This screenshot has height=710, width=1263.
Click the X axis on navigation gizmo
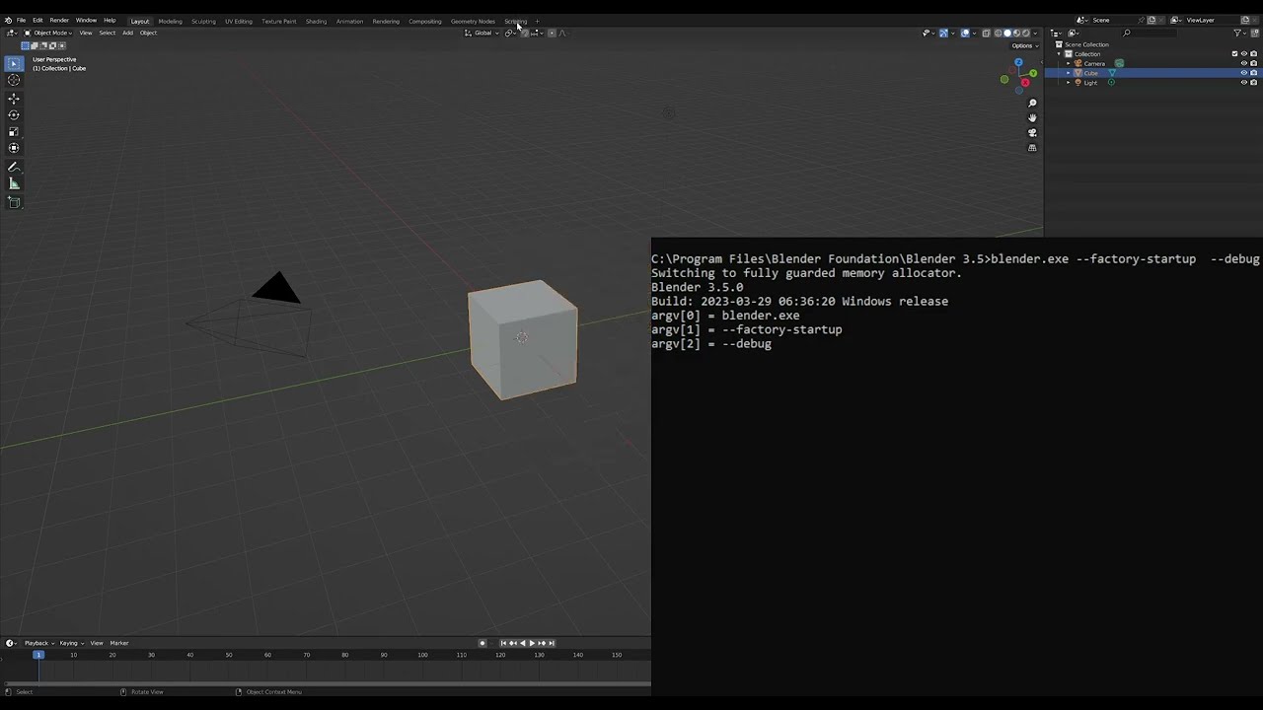[1025, 83]
